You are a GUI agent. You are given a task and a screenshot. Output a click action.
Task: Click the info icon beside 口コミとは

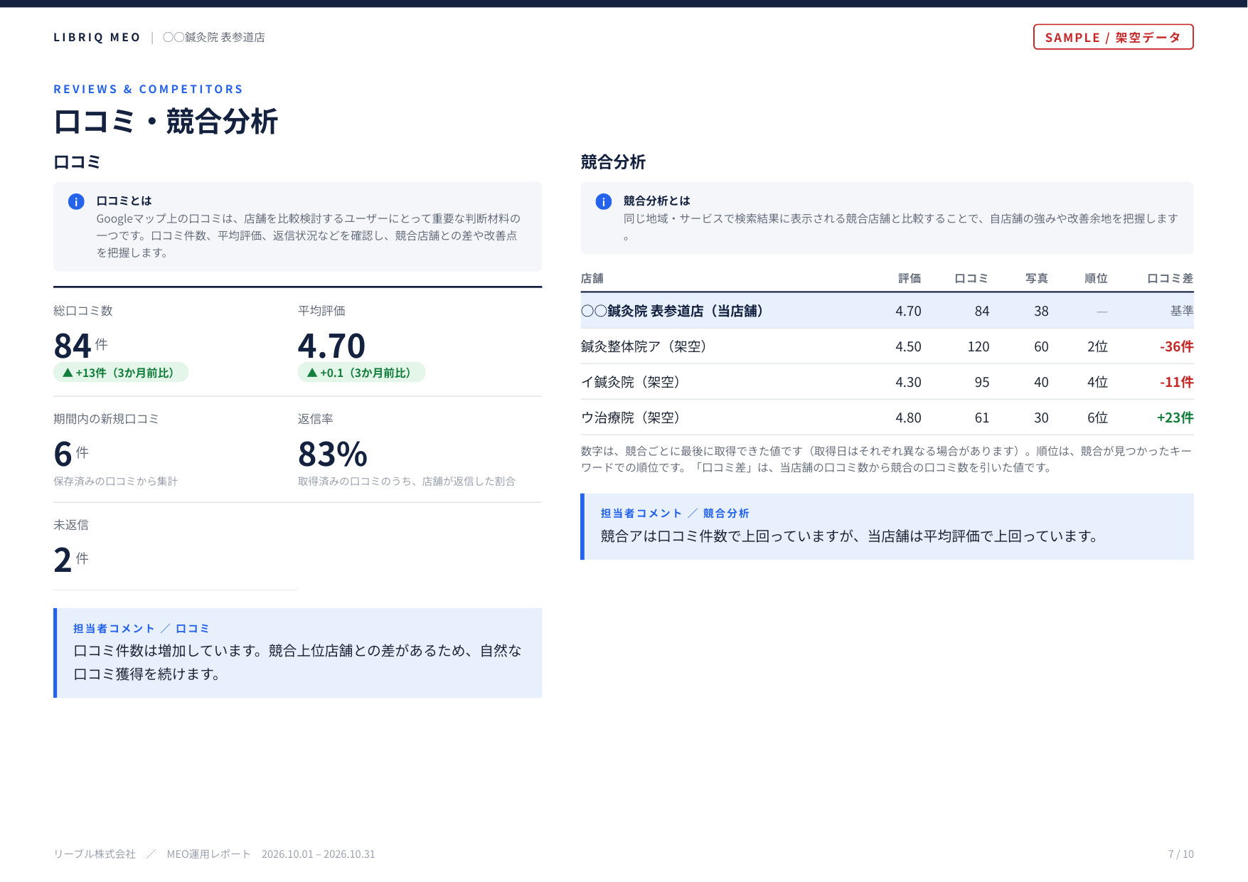click(76, 201)
